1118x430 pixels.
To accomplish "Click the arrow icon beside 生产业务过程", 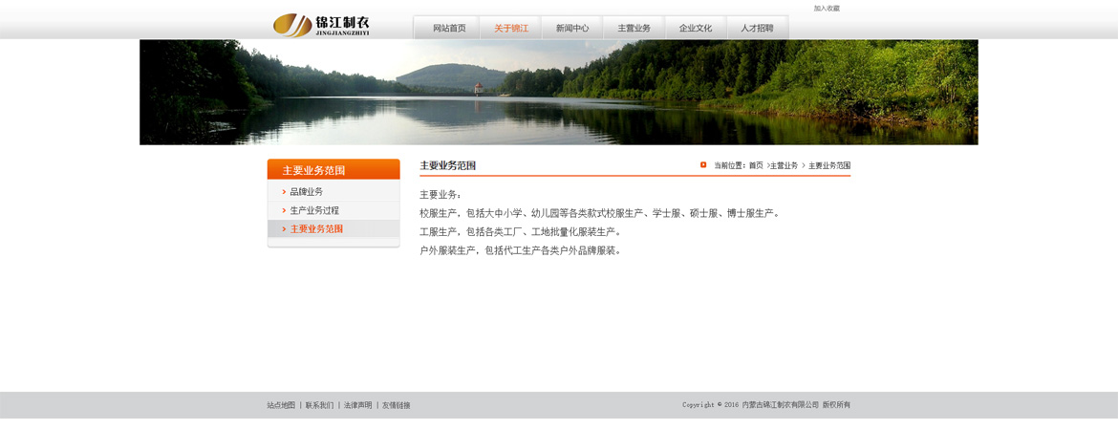I will (x=284, y=210).
